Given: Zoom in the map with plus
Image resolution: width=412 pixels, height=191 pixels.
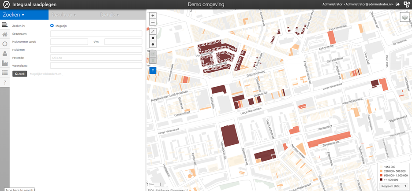Looking at the screenshot, I should point(153,16).
